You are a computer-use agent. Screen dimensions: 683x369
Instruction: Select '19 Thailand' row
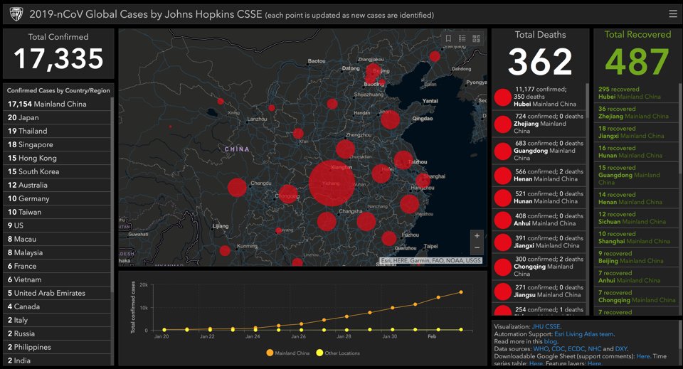(57, 131)
